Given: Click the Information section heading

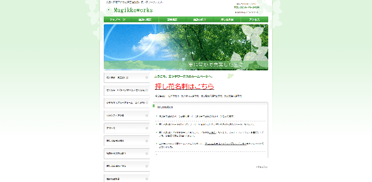Looking at the screenshot, I should pyautogui.click(x=164, y=107).
